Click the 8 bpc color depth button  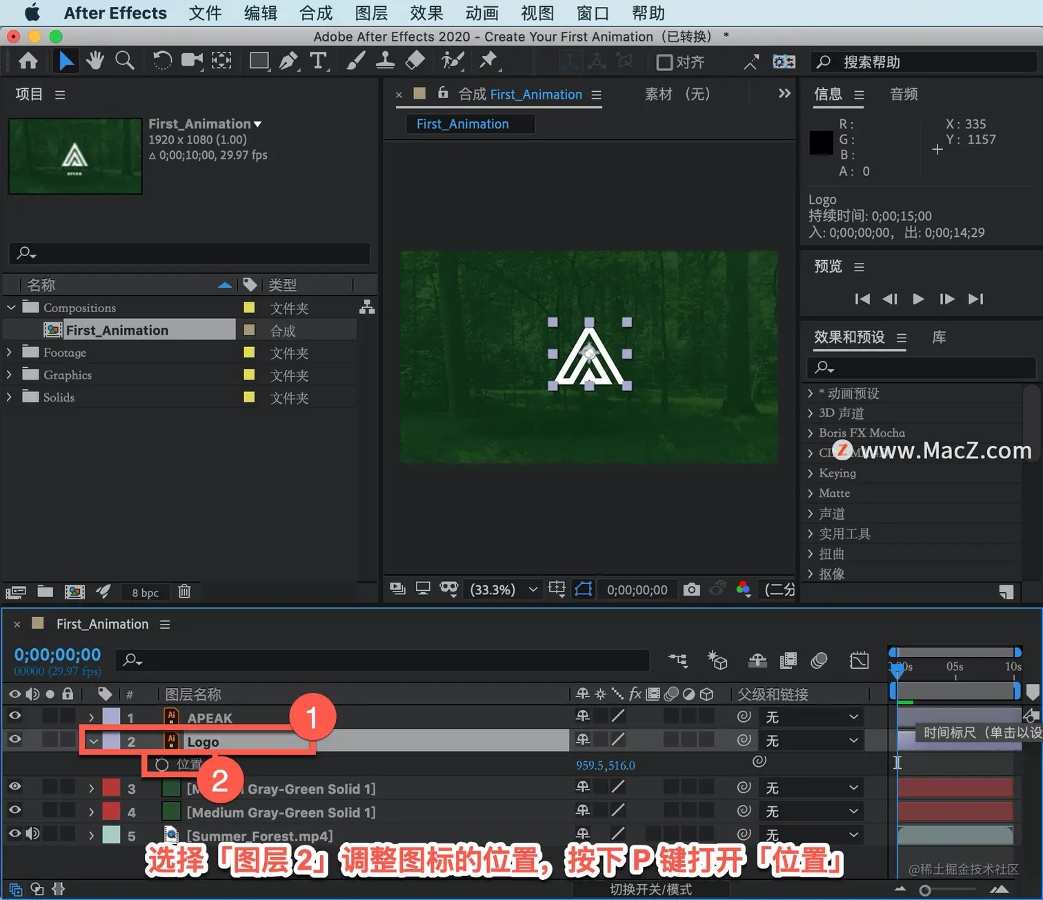tap(146, 592)
